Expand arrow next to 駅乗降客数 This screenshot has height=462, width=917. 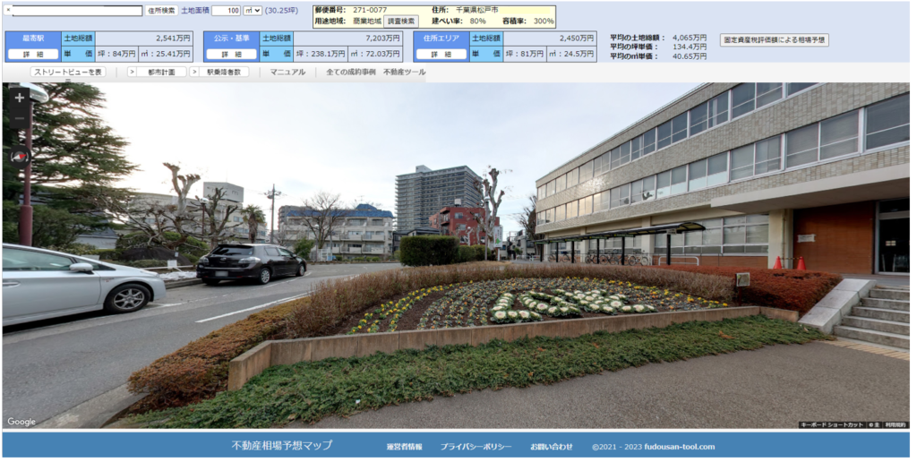click(x=194, y=72)
